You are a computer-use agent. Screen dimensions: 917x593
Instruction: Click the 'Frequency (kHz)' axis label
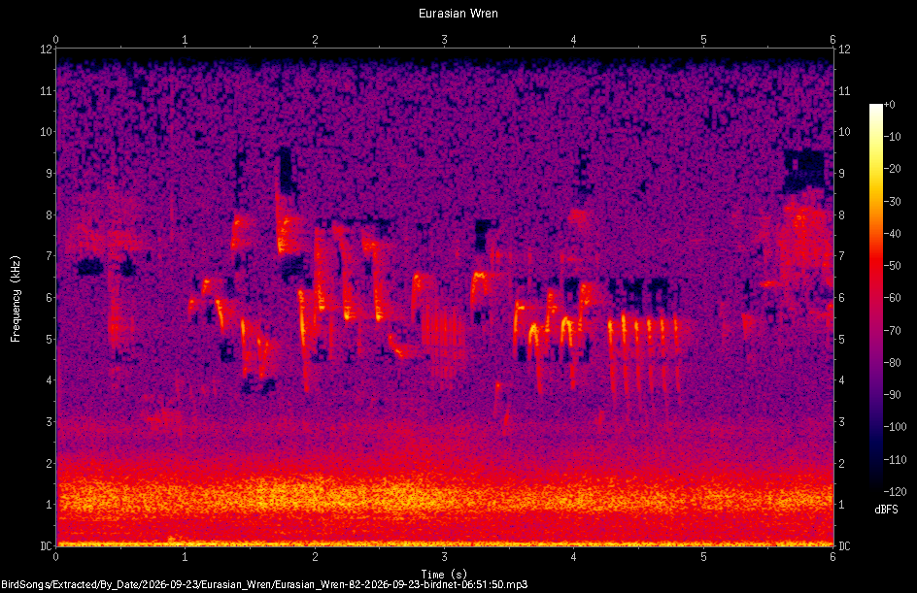16,299
